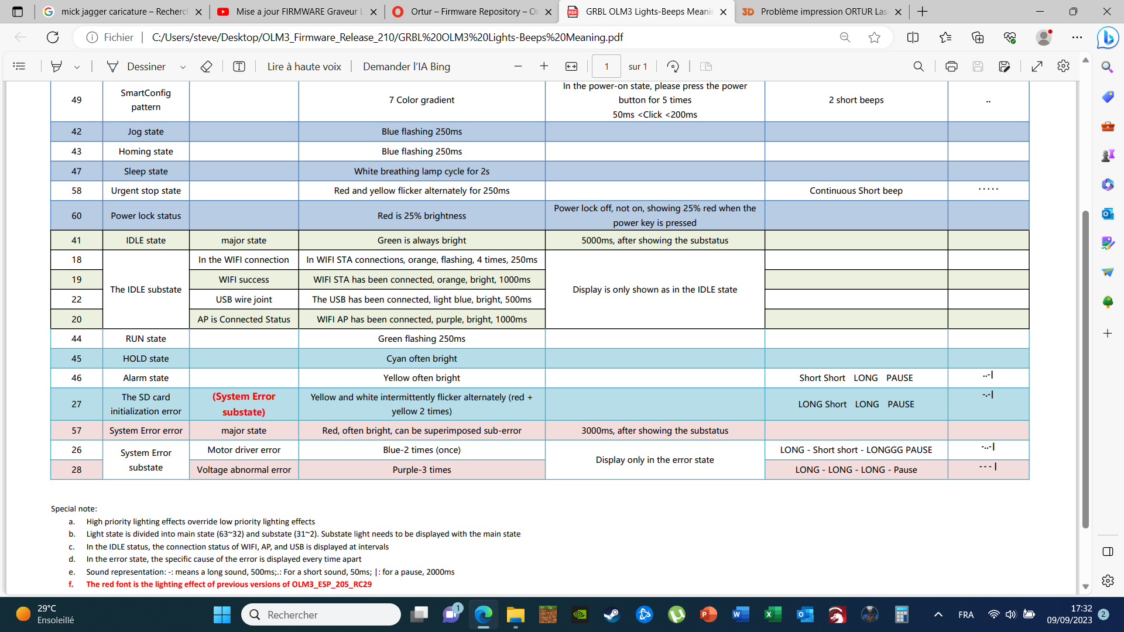
Task: Print the PDF document
Action: 951,66
